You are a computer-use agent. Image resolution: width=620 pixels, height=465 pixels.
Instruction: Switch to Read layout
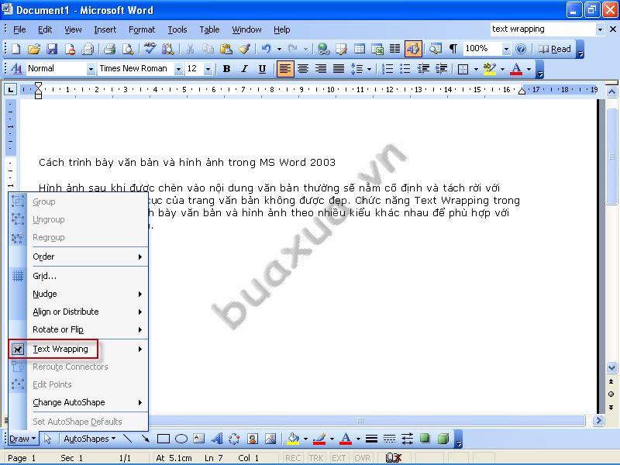tap(555, 49)
